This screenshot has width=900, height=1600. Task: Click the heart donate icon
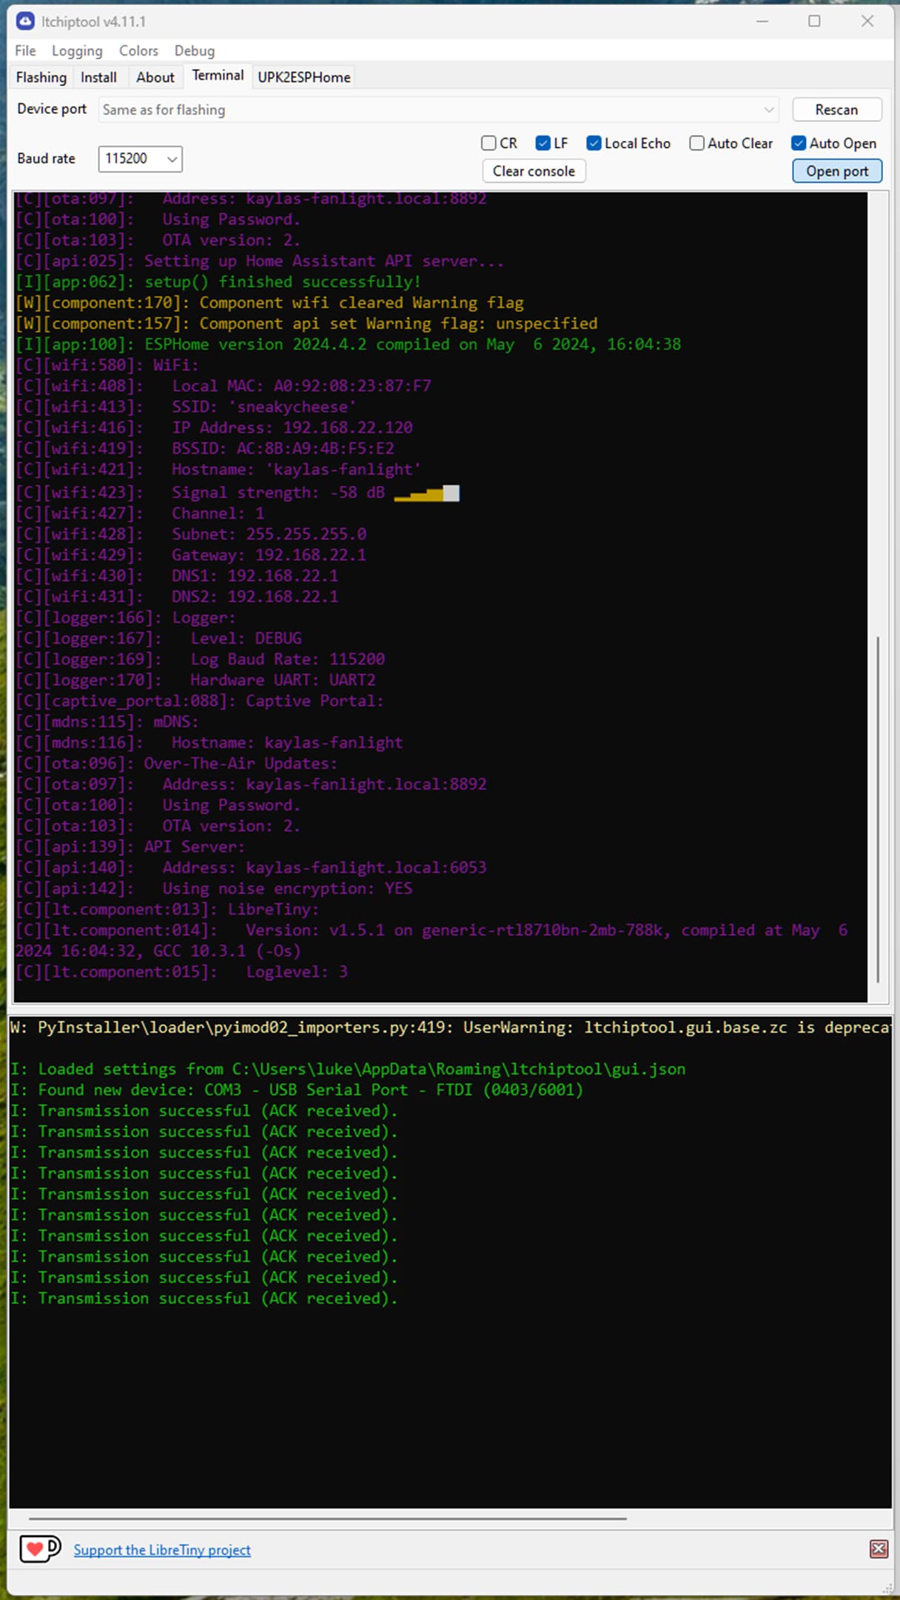[x=40, y=1548]
